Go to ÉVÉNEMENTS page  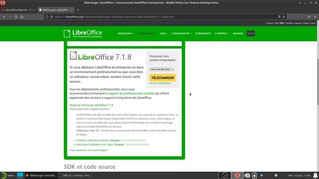203,33
